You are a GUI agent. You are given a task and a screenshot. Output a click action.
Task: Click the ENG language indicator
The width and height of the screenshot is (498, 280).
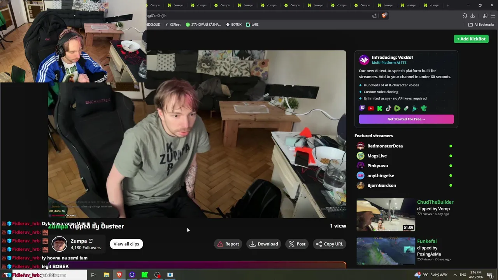pos(463,275)
